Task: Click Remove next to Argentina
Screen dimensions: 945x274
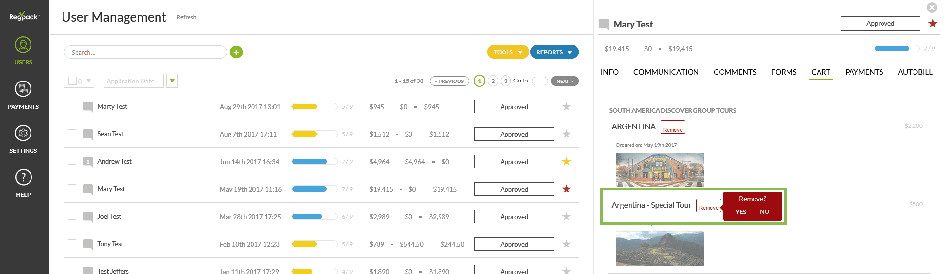Action: [x=672, y=127]
